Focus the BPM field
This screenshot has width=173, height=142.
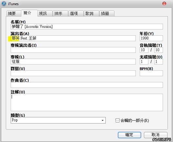point(151,73)
